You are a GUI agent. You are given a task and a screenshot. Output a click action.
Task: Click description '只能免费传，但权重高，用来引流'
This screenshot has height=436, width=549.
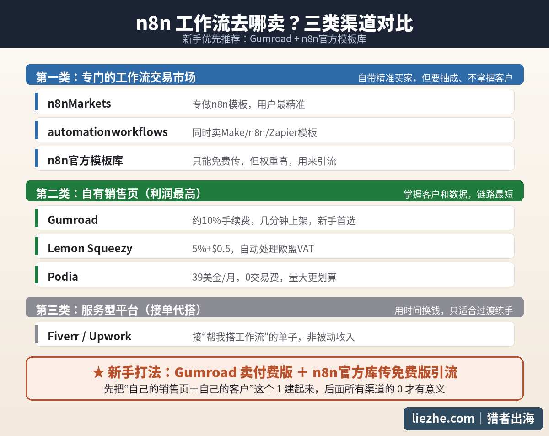(264, 161)
